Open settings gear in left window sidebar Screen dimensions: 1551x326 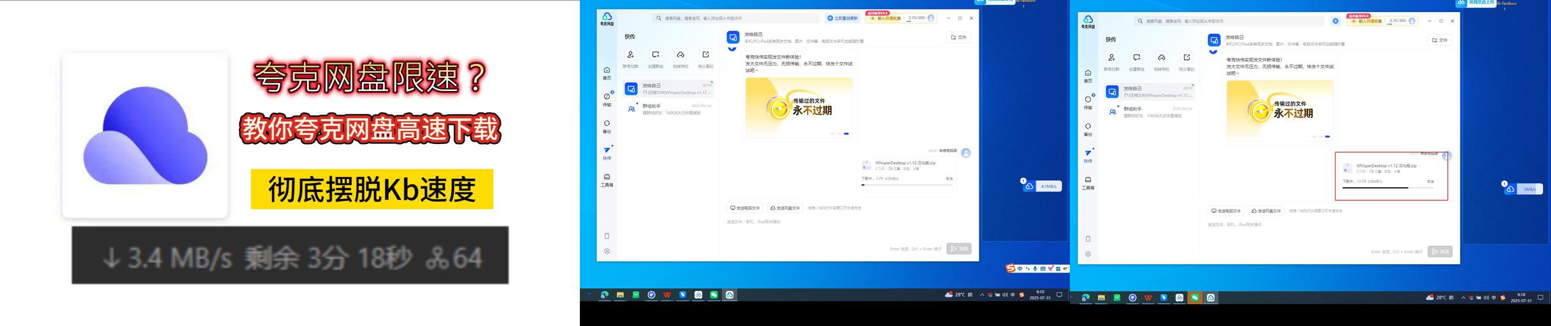point(607,251)
